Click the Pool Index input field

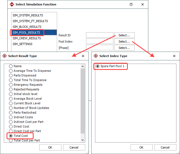(x=99, y=42)
